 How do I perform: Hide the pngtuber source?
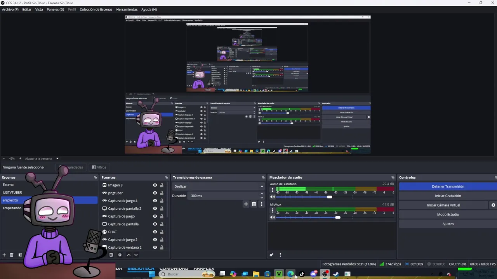coord(155,193)
